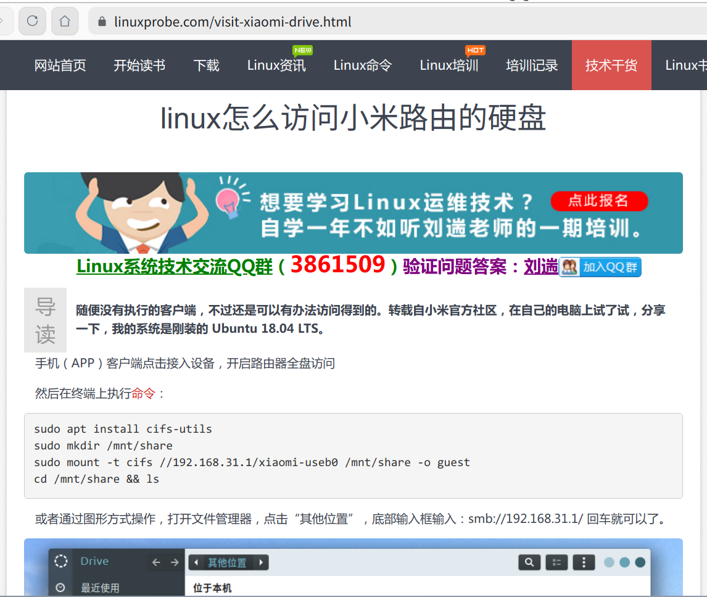Click the 手机（APP）客户端 instruction sentence

point(185,363)
